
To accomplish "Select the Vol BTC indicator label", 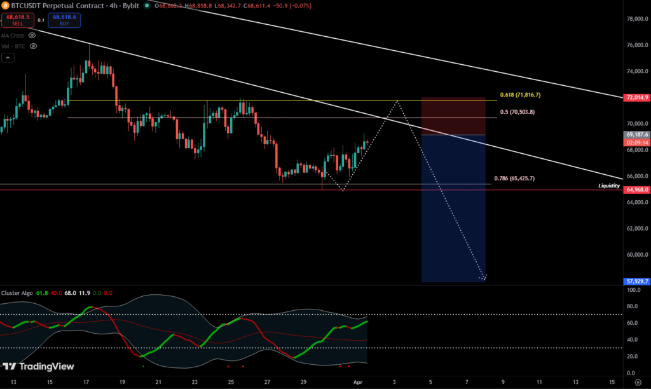I will coord(13,46).
